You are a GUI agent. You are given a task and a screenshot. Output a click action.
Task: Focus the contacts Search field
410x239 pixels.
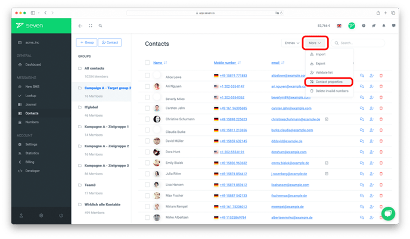(358, 43)
